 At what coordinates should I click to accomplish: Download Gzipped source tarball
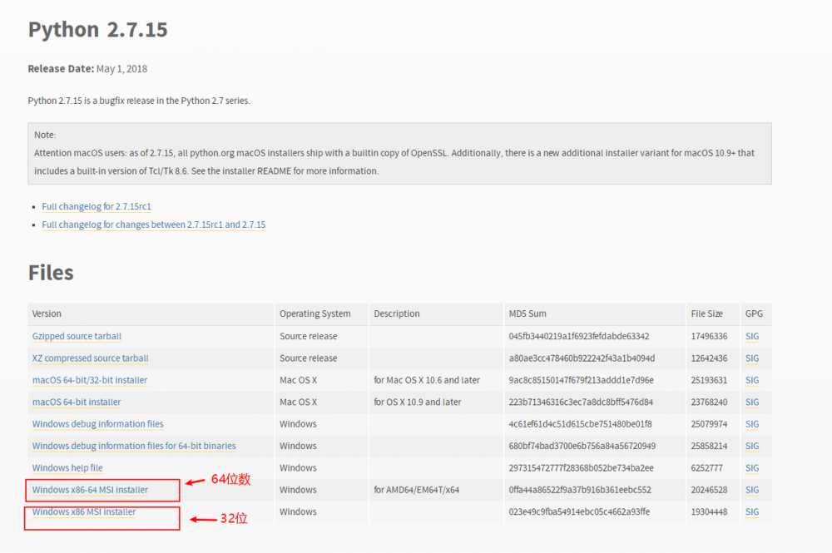(77, 336)
